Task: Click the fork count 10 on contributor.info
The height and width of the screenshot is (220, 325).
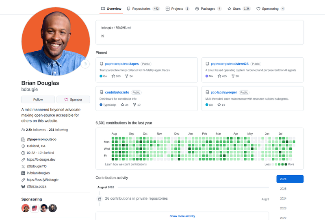Action: [137, 105]
